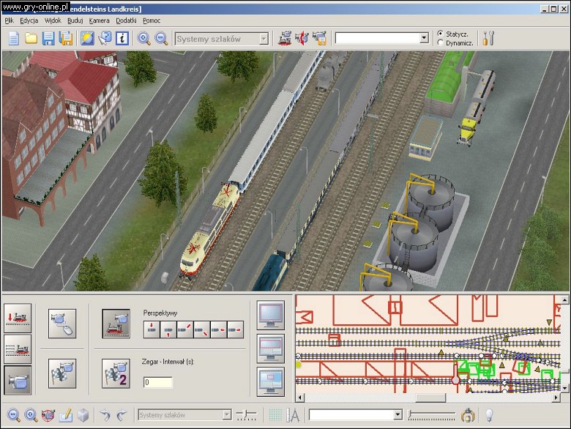Viewport: 571px width, 429px height.
Task: Click the camera with checkered flag icon
Action: (62, 373)
